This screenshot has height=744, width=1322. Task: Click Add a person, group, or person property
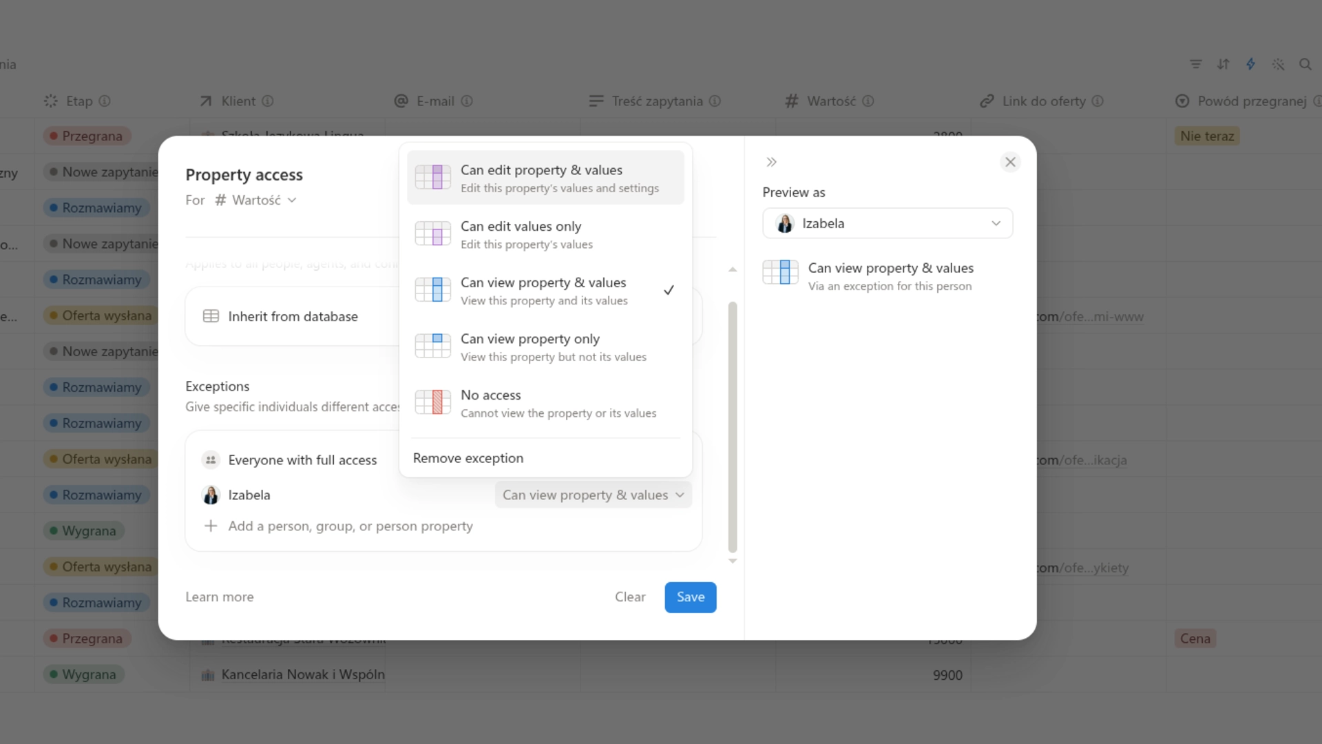[x=350, y=526]
